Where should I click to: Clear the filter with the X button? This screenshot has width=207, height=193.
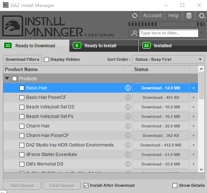pos(201,33)
